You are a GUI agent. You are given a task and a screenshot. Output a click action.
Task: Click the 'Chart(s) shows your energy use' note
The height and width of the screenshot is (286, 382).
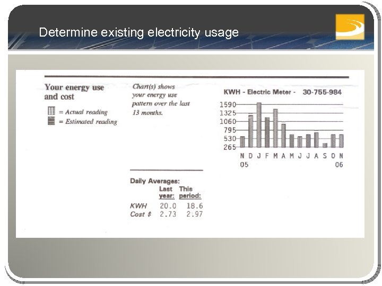[x=161, y=100]
